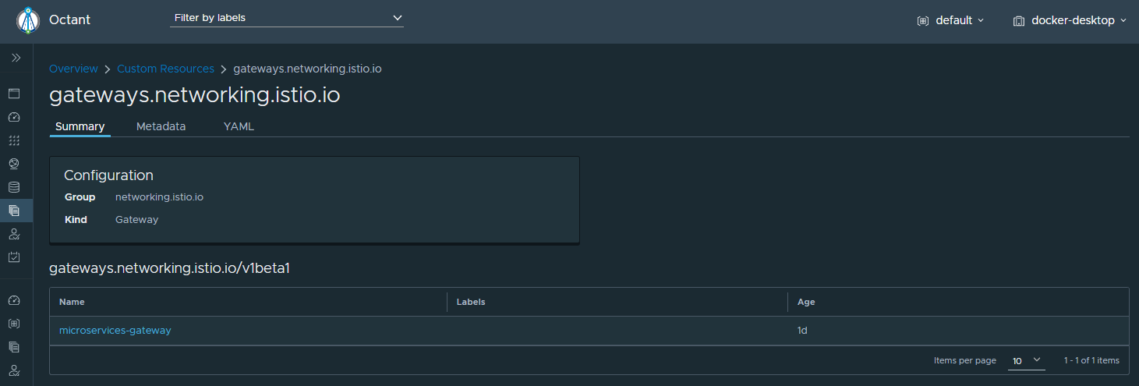Open Config and Storage database icon
The image size is (1139, 386).
(x=13, y=187)
